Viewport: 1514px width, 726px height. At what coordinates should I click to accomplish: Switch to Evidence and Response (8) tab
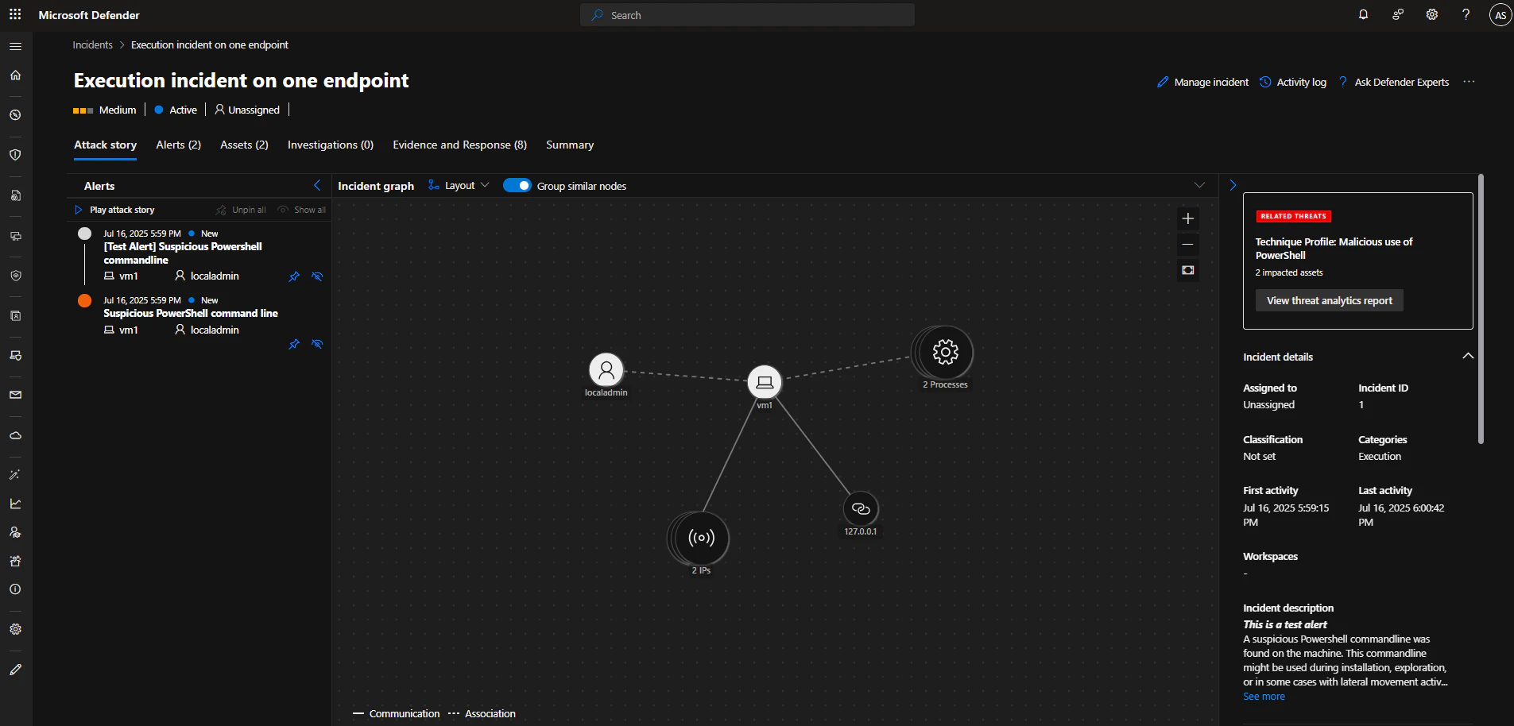(459, 145)
